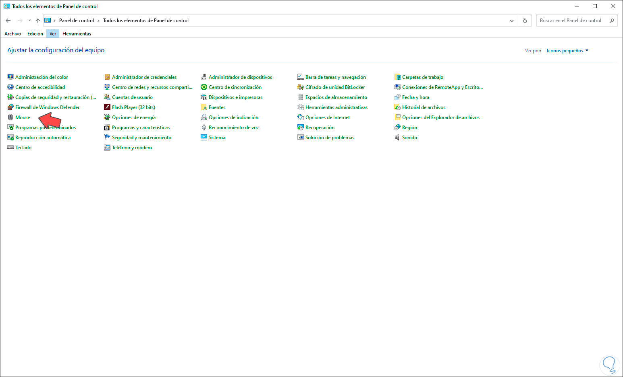Open Barra de tareas y navegación link
This screenshot has width=623, height=377.
click(336, 77)
